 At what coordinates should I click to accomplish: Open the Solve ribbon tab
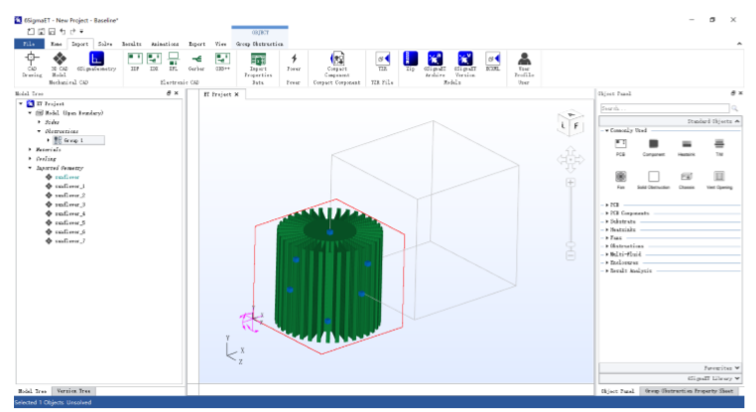tap(105, 44)
